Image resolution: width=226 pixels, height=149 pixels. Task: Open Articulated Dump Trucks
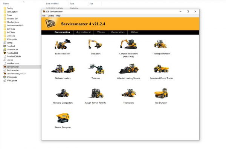(x=161, y=71)
